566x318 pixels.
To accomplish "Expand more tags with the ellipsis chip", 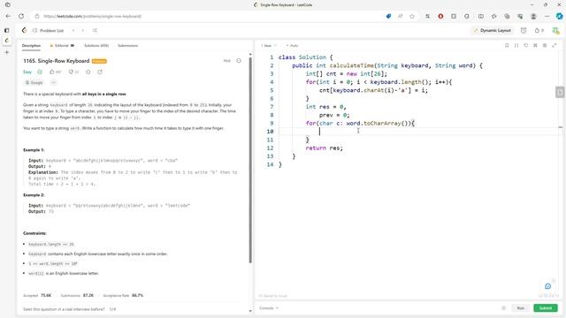I will pyautogui.click(x=53, y=82).
